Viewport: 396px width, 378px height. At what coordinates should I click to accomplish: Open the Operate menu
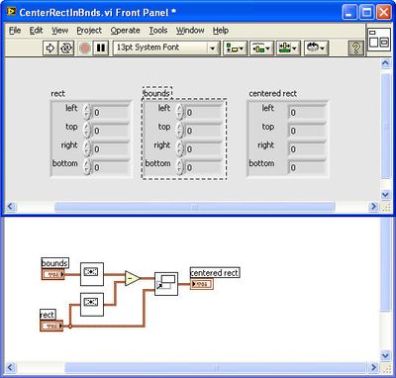click(126, 31)
